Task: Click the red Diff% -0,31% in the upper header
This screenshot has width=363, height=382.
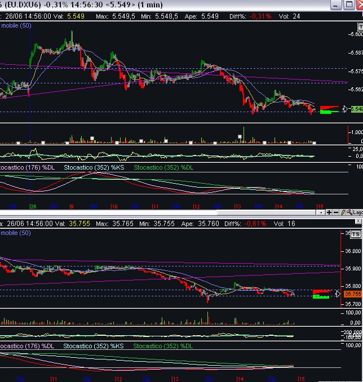Action: coord(260,16)
